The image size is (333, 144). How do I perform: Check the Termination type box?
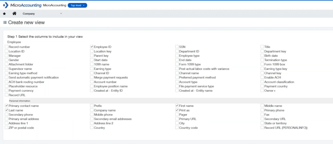tap(262, 60)
